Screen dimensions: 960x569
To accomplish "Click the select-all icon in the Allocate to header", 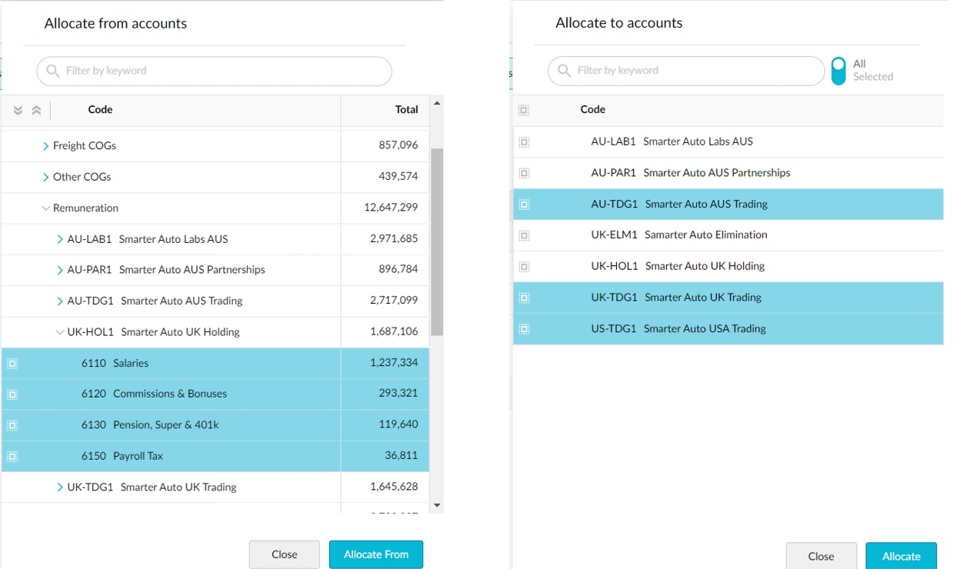I will pyautogui.click(x=524, y=110).
